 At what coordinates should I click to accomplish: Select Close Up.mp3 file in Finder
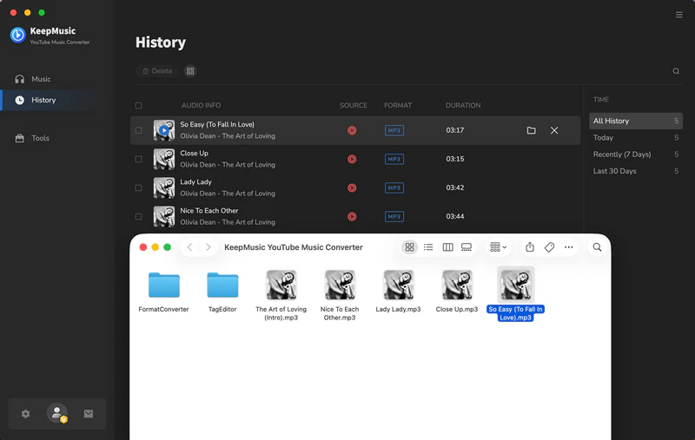457,292
